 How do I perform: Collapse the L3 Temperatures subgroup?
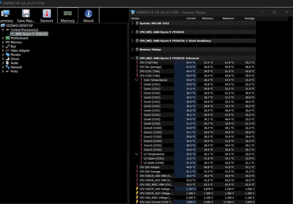coord(137,154)
